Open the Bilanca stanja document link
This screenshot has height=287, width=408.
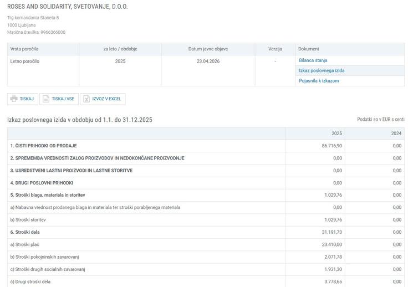click(x=313, y=60)
